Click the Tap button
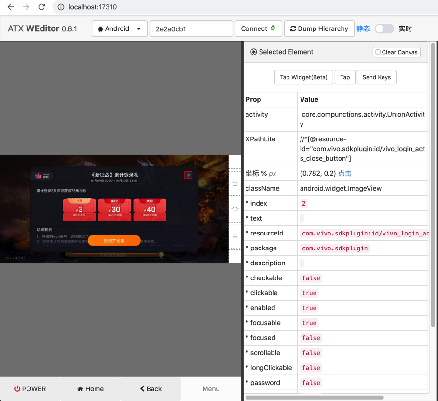This screenshot has height=401, width=438. 345,77
